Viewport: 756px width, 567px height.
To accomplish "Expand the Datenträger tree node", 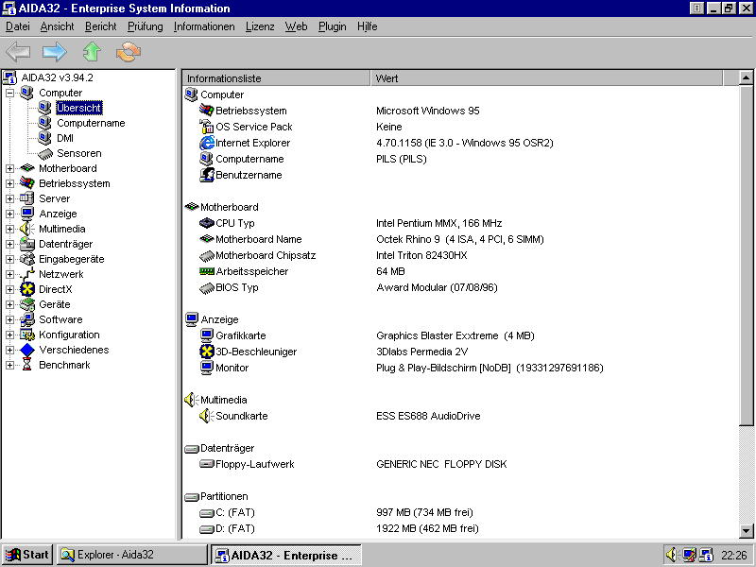I will click(x=9, y=244).
